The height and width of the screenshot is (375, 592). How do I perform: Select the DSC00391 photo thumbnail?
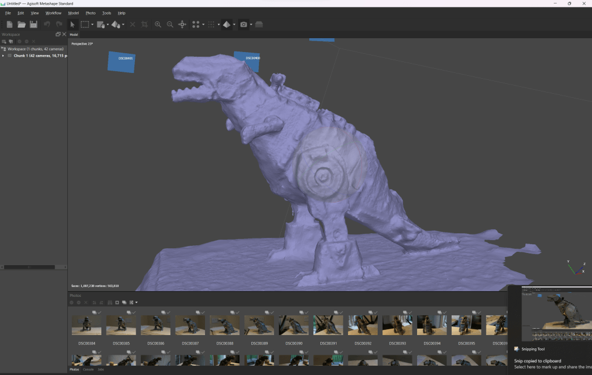(x=328, y=325)
